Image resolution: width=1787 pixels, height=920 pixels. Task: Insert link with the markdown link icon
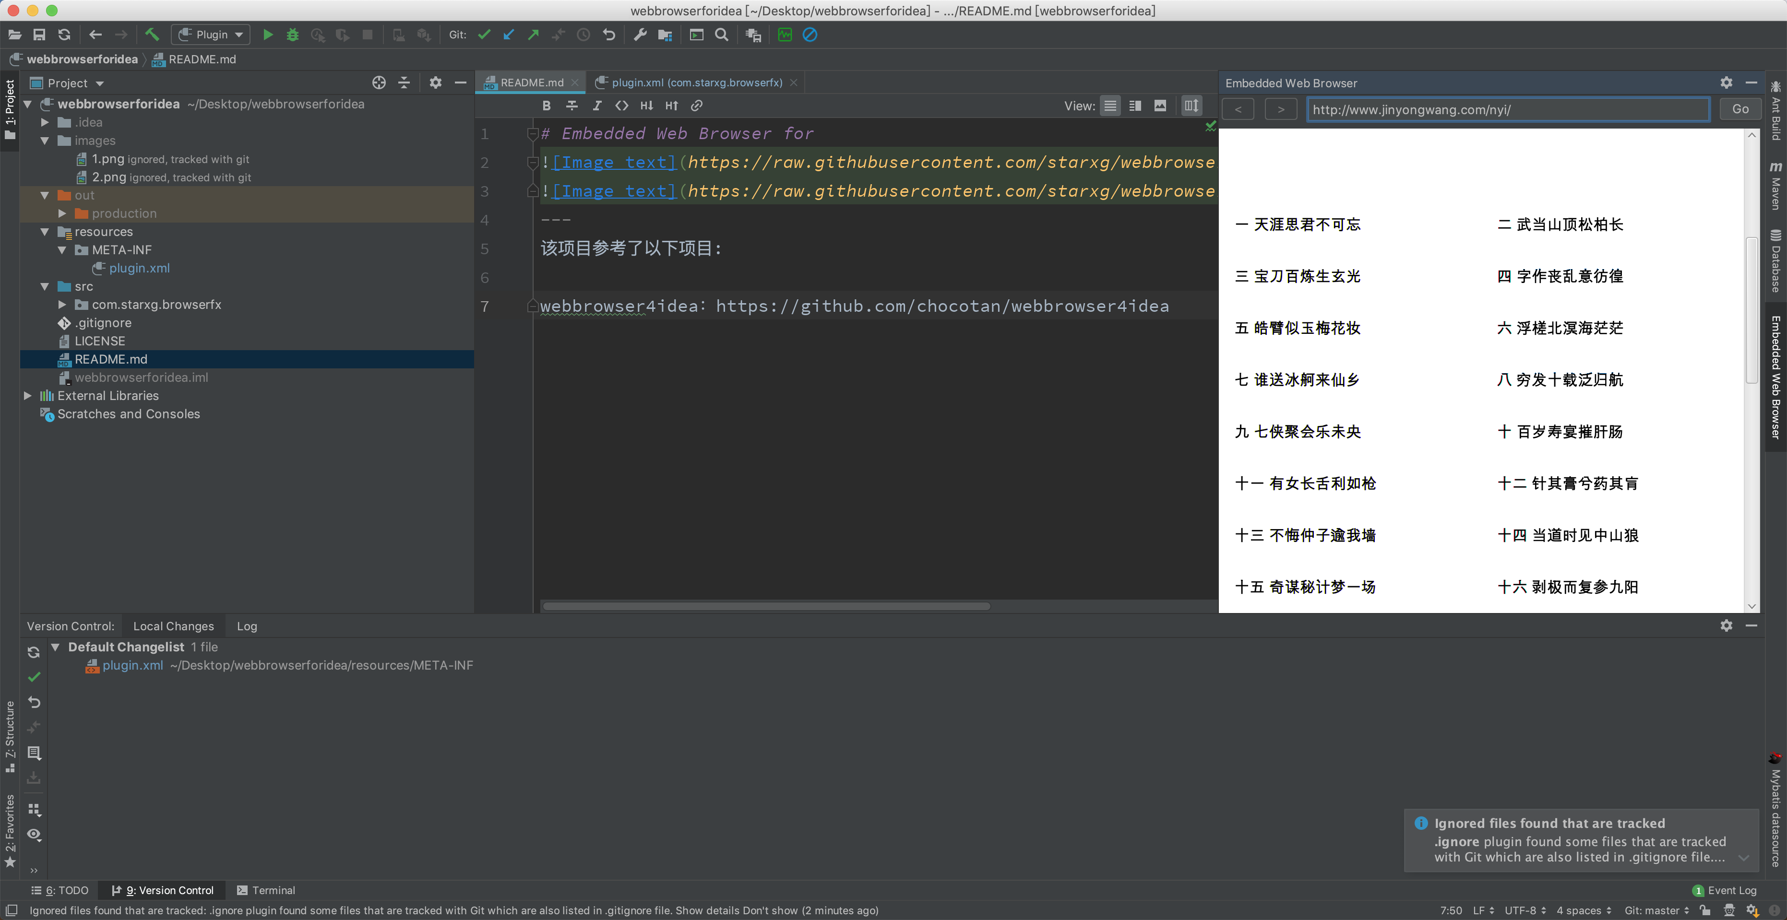click(696, 106)
